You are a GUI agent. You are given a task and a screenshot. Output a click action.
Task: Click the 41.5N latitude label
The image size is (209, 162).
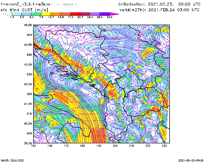tap(28, 104)
